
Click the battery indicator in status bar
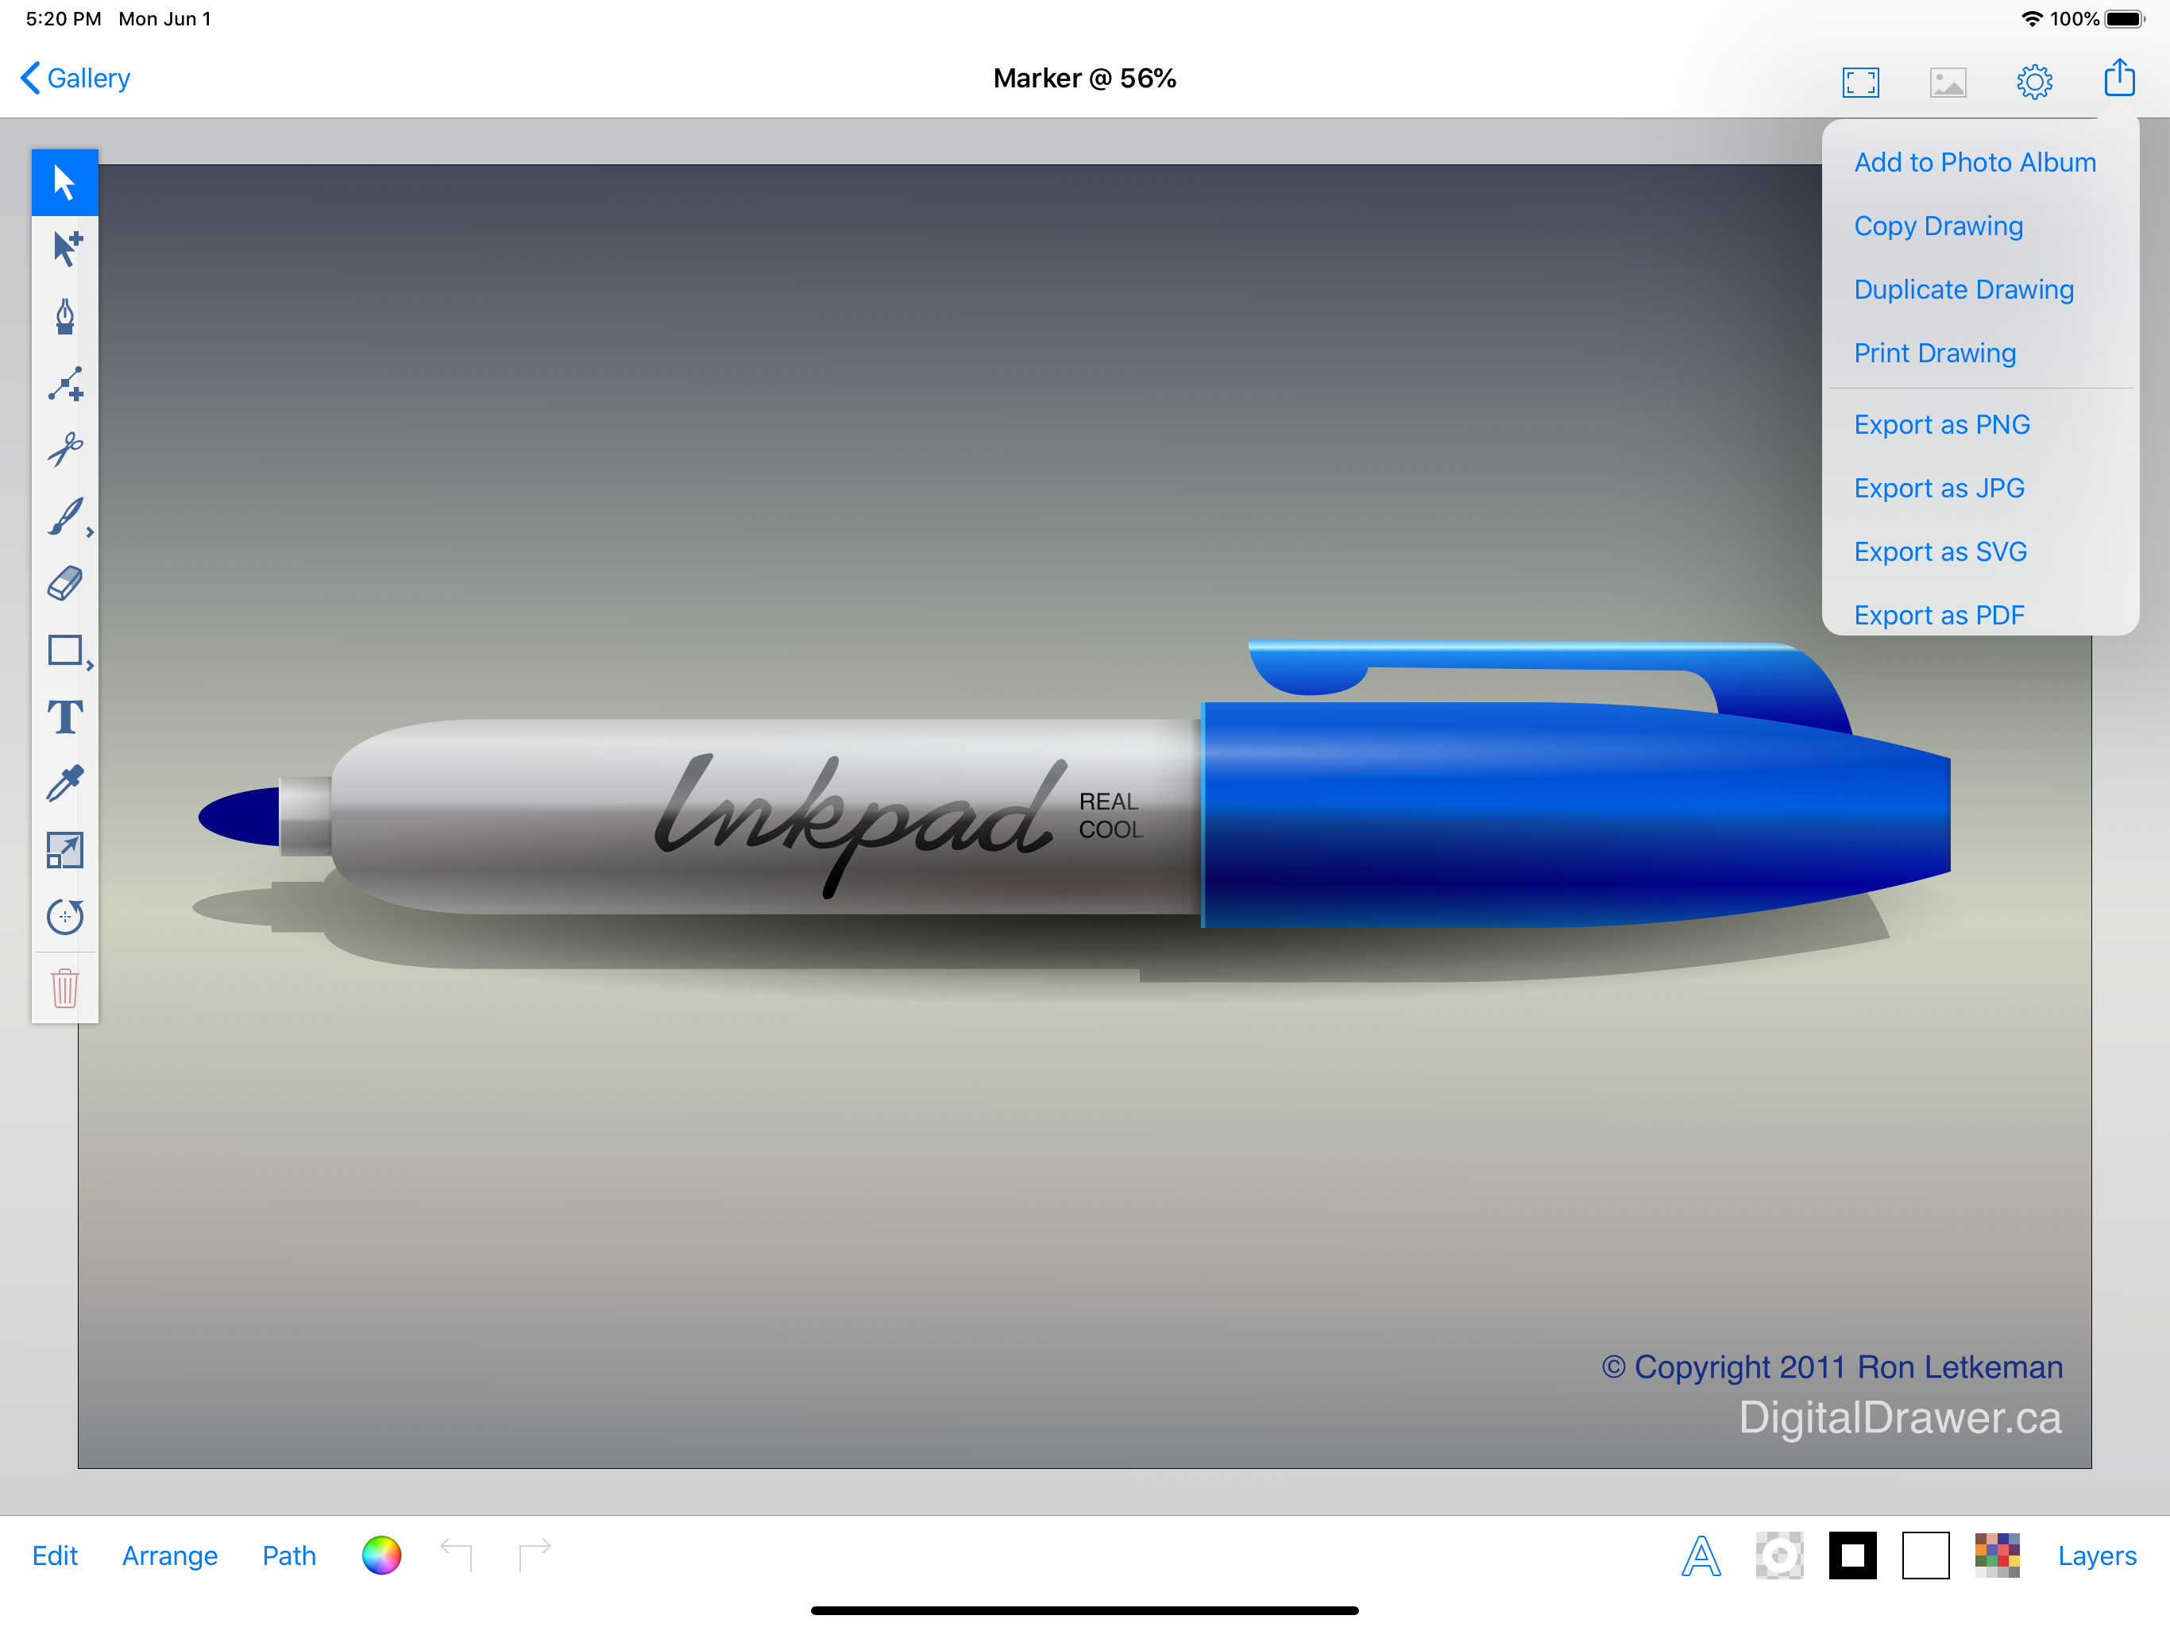(2126, 18)
